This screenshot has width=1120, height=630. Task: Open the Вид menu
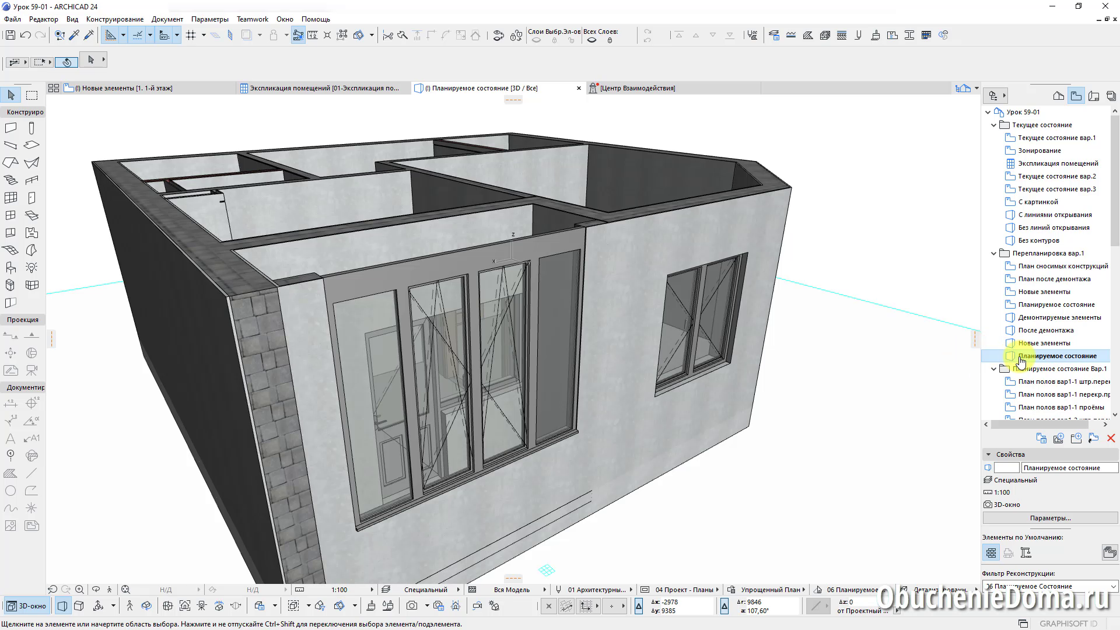[x=71, y=19]
